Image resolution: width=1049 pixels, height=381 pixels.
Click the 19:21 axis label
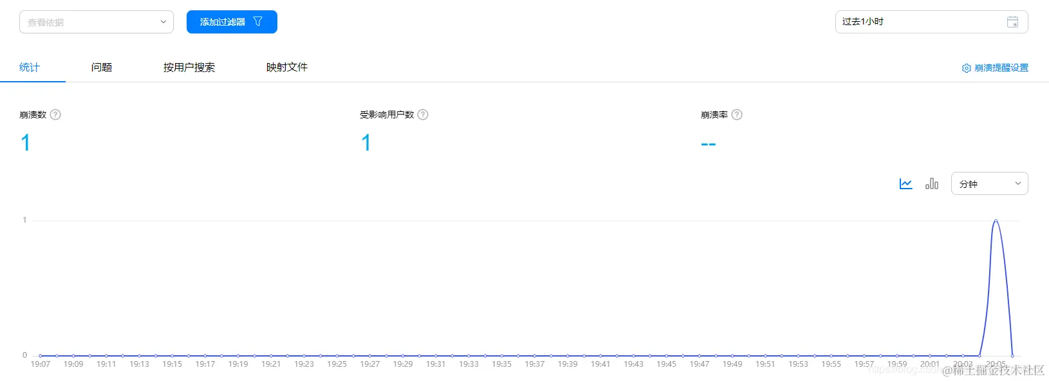point(271,364)
